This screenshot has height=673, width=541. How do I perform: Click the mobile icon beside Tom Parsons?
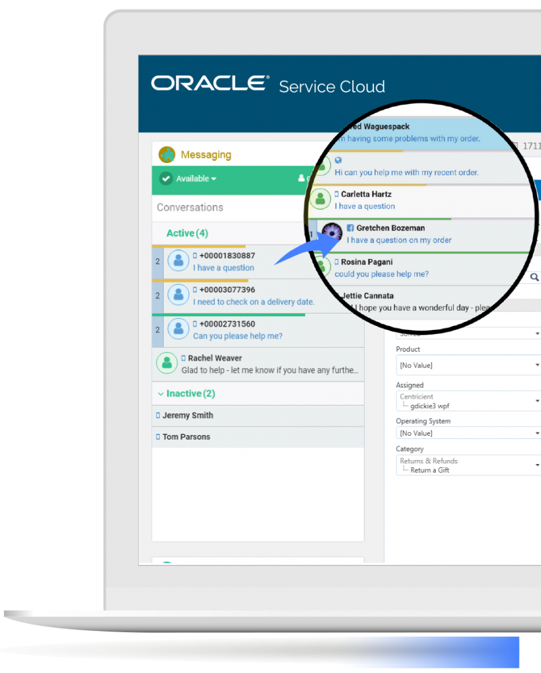[158, 437]
